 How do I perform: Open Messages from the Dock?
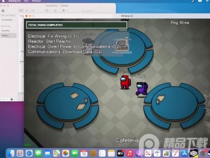[x=38, y=154]
